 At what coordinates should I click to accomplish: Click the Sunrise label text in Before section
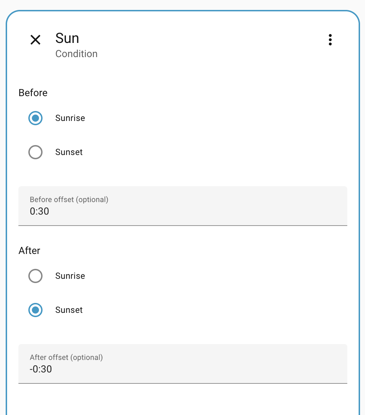[70, 118]
